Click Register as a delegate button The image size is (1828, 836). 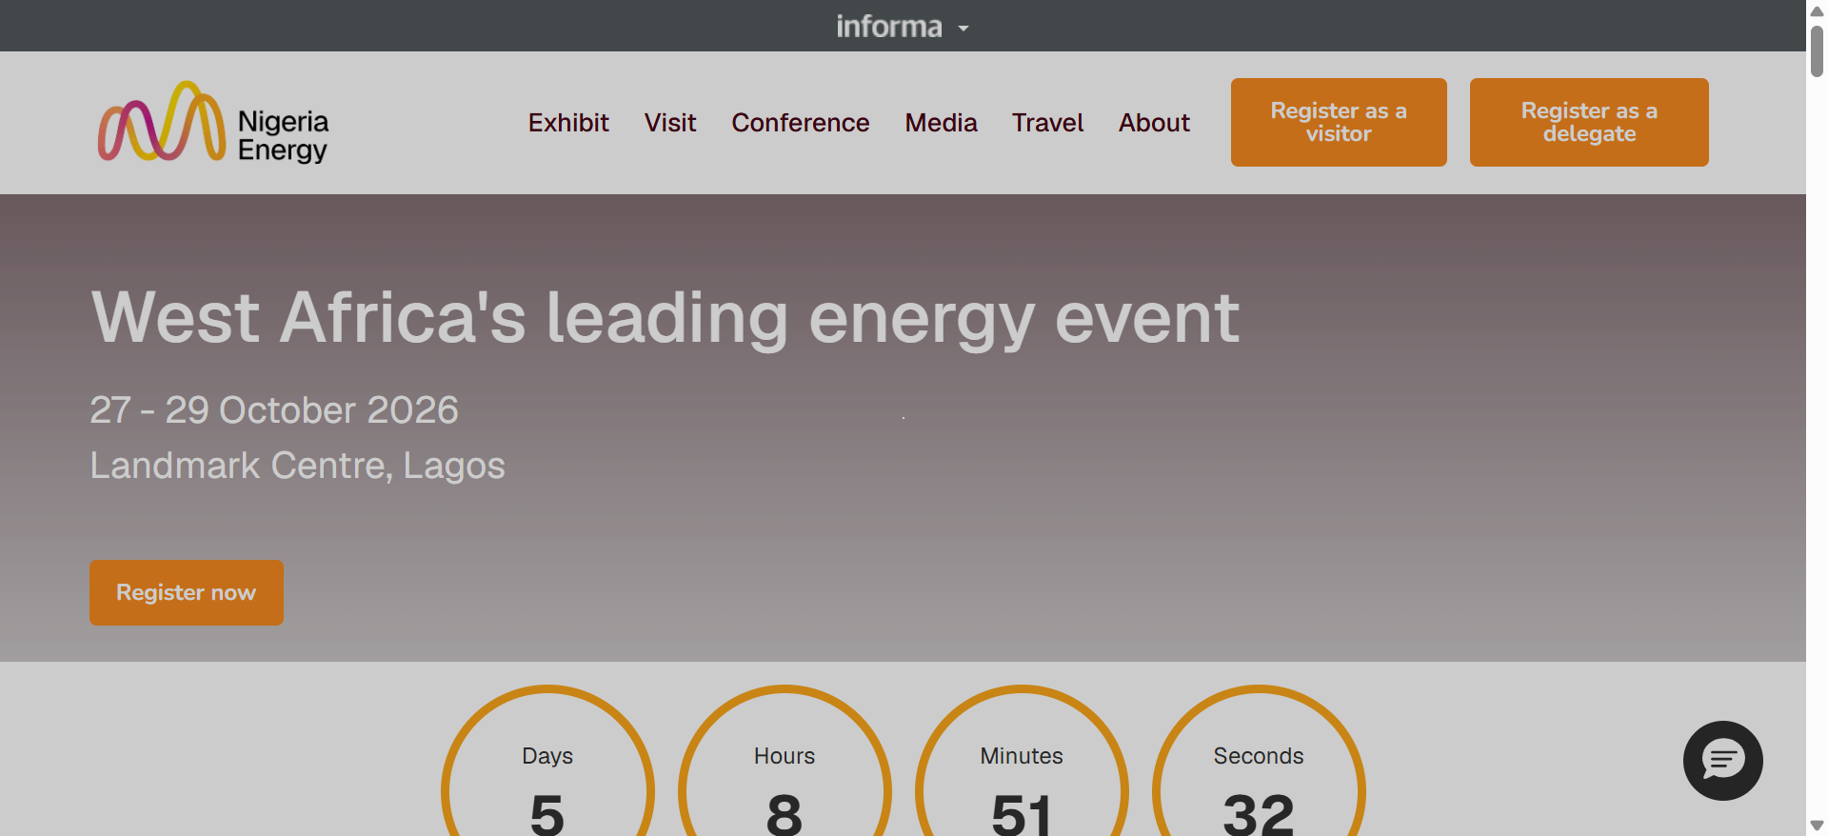[x=1589, y=122]
